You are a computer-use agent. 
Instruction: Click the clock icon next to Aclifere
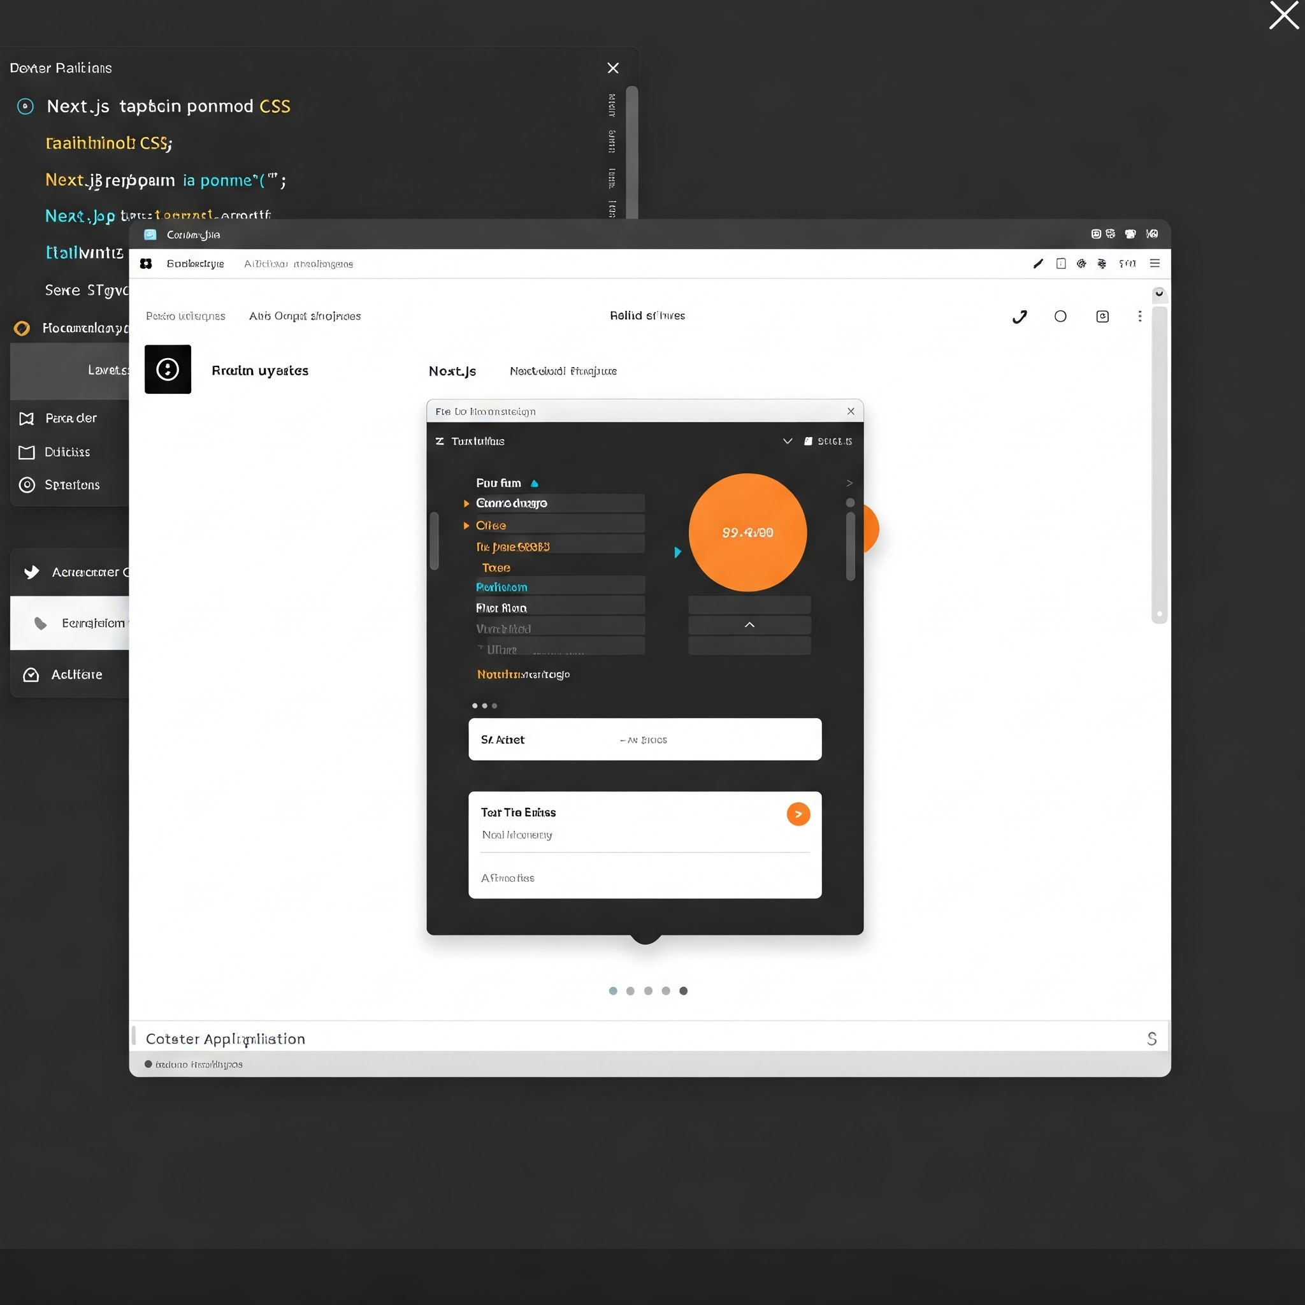(x=31, y=674)
